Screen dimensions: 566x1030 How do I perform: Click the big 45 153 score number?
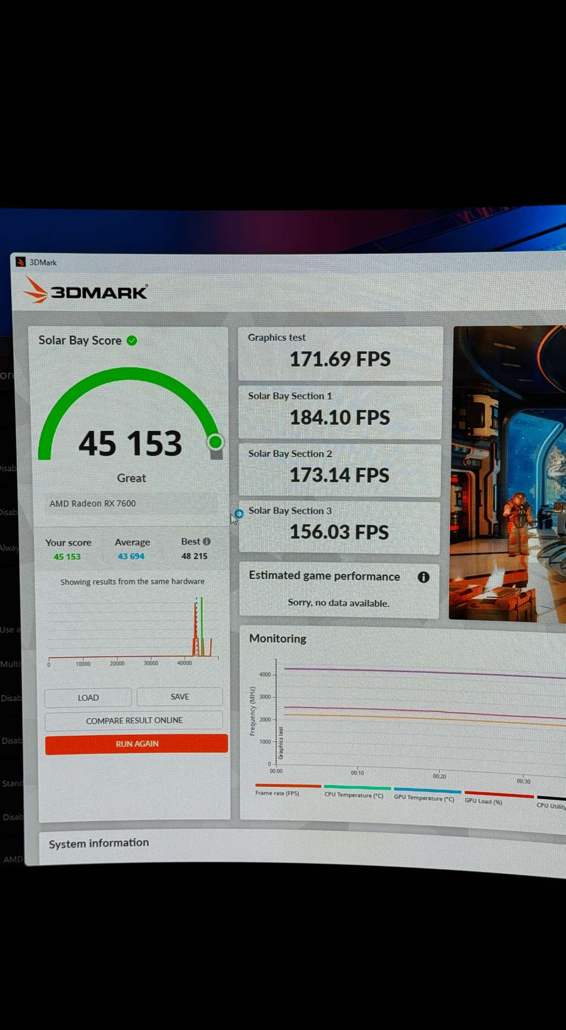pyautogui.click(x=130, y=444)
